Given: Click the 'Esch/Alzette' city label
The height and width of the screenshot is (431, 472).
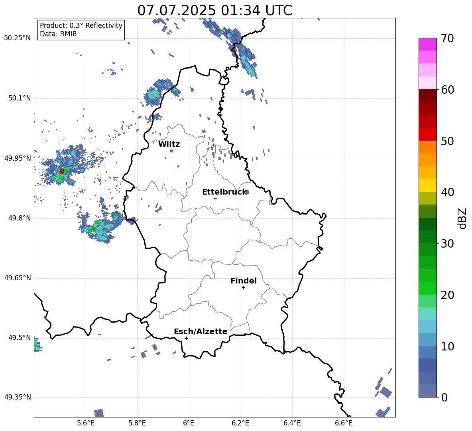Looking at the screenshot, I should pyautogui.click(x=201, y=331).
